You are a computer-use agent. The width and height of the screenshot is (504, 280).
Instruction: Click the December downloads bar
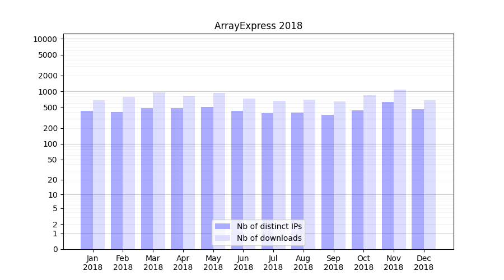tap(430, 175)
